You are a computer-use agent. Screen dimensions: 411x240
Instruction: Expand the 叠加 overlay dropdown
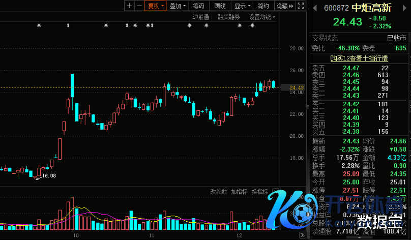tap(178, 6)
